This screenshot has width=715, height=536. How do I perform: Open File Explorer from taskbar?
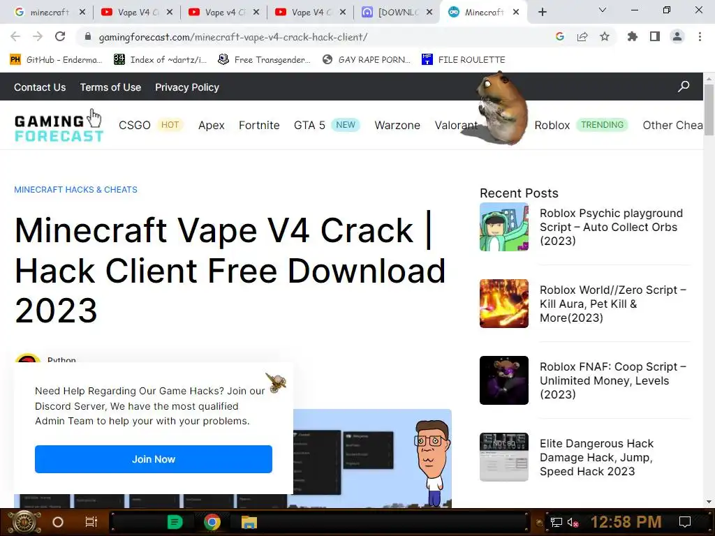[x=249, y=522]
